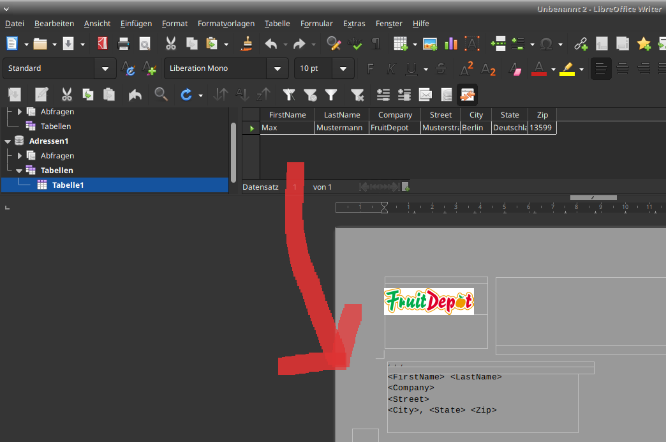The width and height of the screenshot is (666, 442).
Task: Click the Undo arrow in standard toolbar
Action: [x=271, y=43]
